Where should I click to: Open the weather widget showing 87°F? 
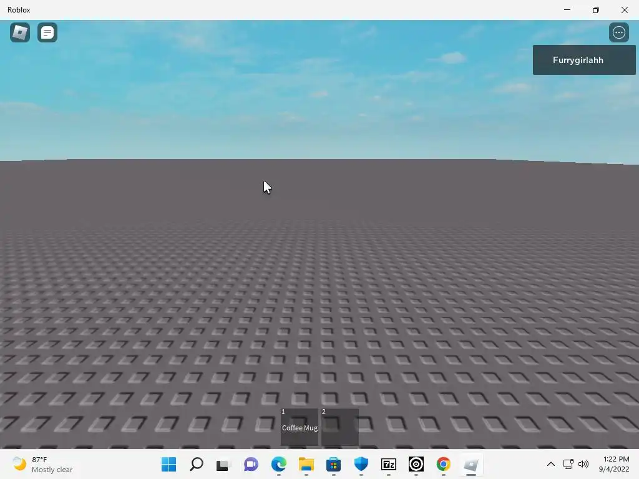42,464
